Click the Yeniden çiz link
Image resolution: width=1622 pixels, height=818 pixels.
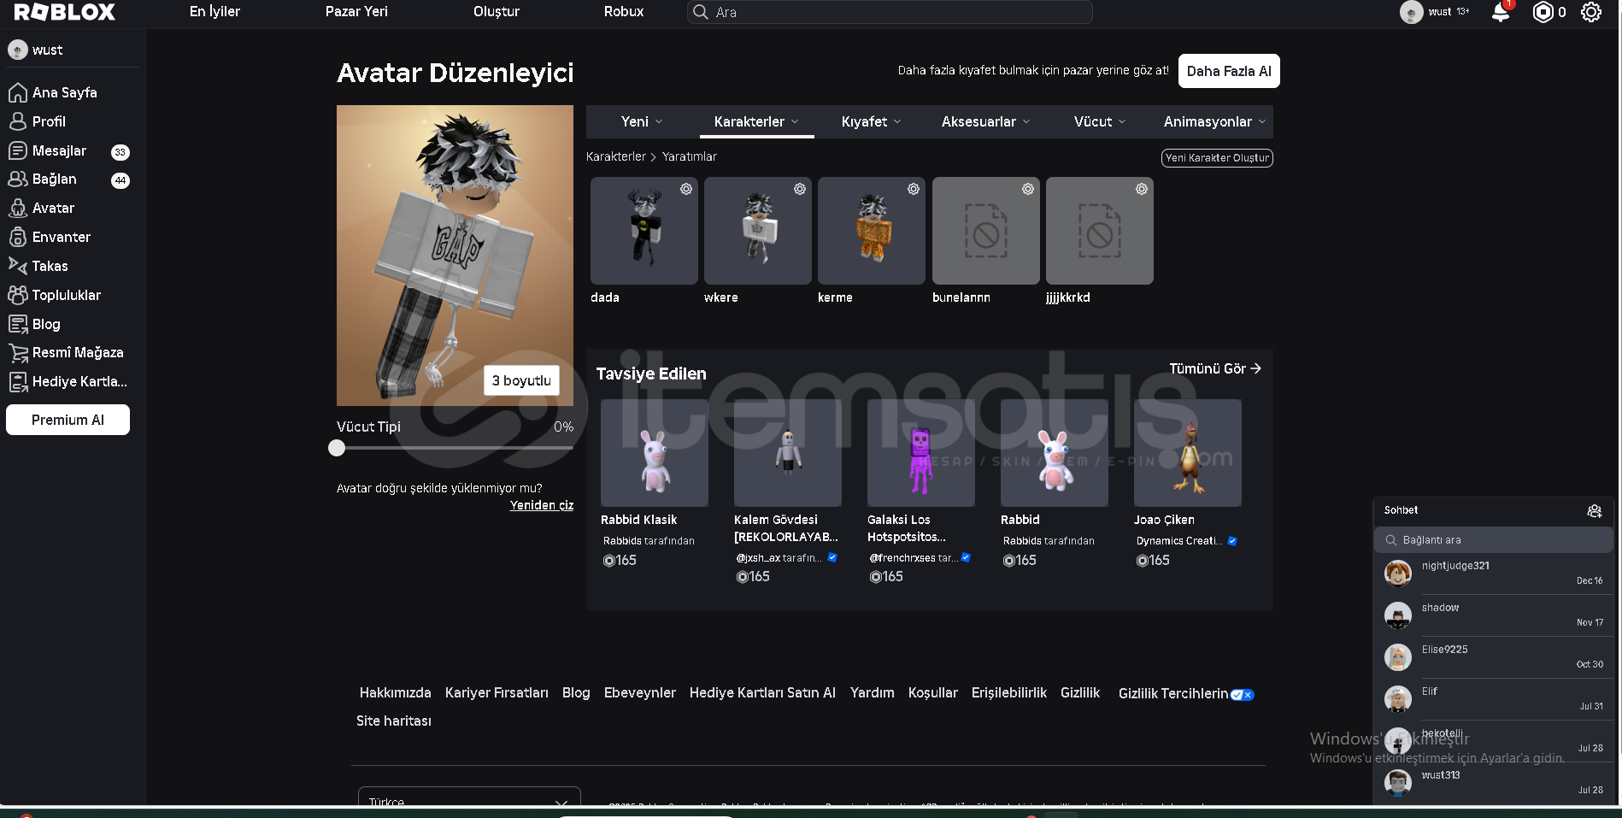(541, 505)
